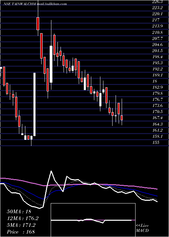Click the '5MA : 171.2' readout

coord(21,225)
